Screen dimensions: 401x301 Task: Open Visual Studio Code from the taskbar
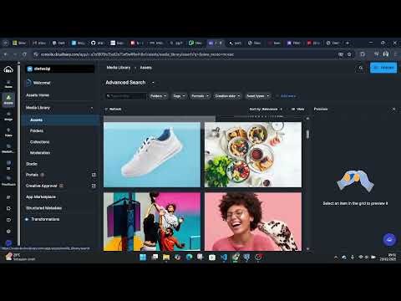(224, 257)
